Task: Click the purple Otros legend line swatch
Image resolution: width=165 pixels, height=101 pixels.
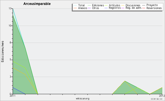Action: [x=89, y=8]
